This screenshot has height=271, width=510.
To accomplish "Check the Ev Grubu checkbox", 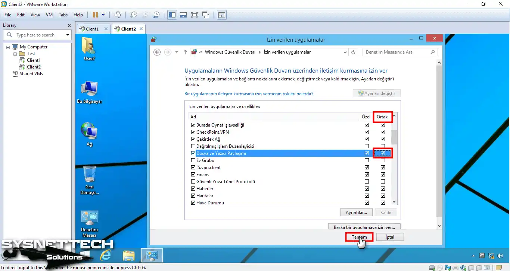I will click(x=193, y=160).
